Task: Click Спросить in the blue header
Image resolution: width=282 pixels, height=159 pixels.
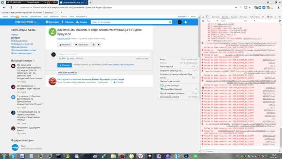Action: click(x=67, y=22)
